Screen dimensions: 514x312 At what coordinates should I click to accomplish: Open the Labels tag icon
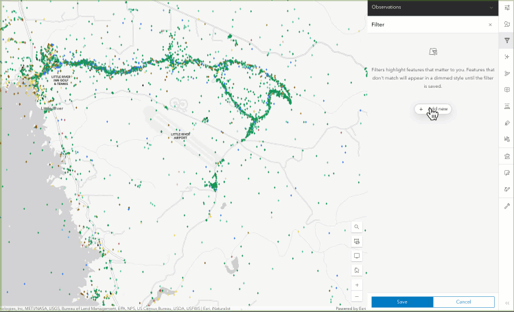[506, 123]
